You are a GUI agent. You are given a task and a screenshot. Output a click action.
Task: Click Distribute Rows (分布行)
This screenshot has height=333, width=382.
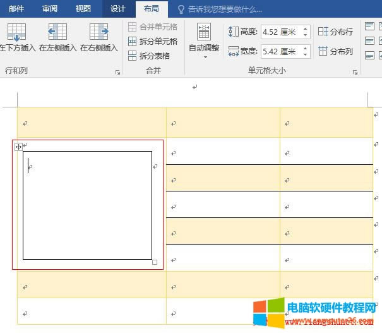[x=336, y=32]
